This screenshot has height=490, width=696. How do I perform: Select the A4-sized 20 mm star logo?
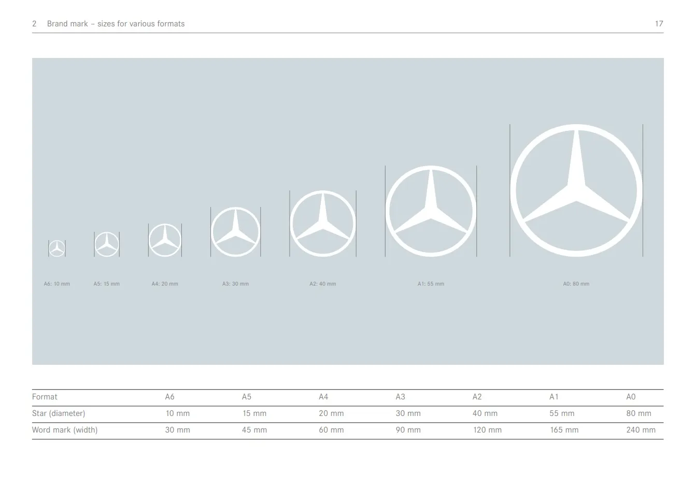[x=165, y=240]
